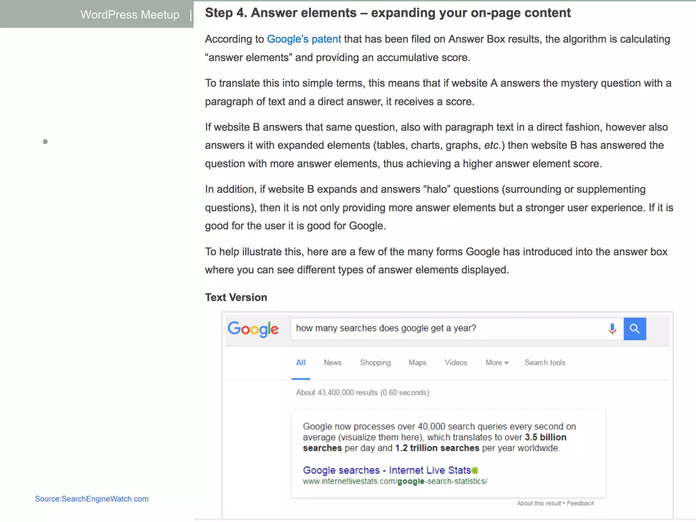Switch to the News tab
The width and height of the screenshot is (696, 522).
click(332, 363)
